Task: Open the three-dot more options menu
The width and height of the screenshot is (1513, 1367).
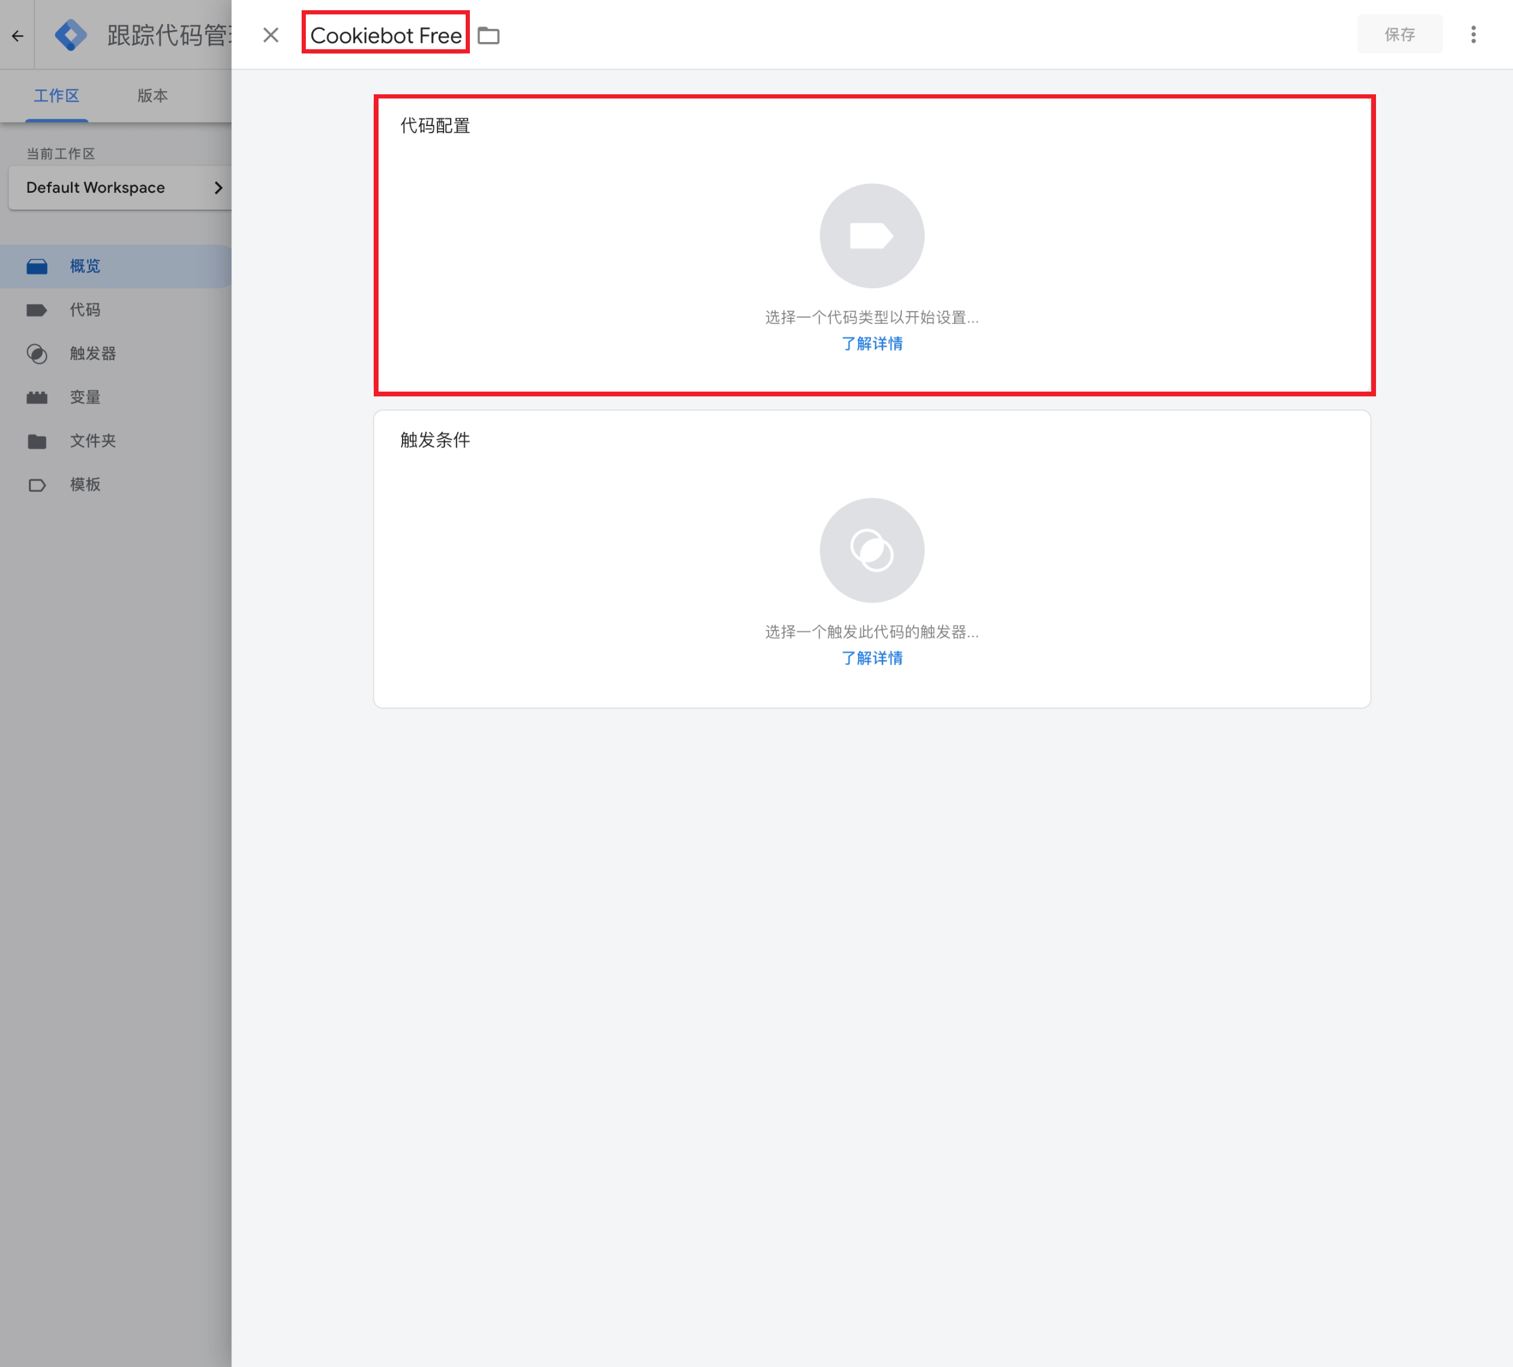Action: click(1473, 34)
